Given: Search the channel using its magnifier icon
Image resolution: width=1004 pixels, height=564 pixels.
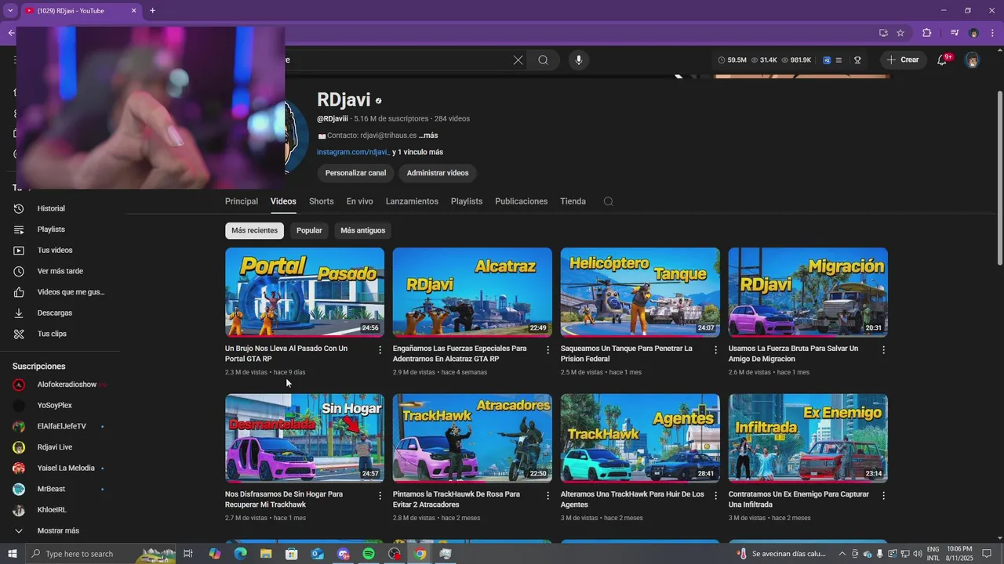Looking at the screenshot, I should coord(608,201).
